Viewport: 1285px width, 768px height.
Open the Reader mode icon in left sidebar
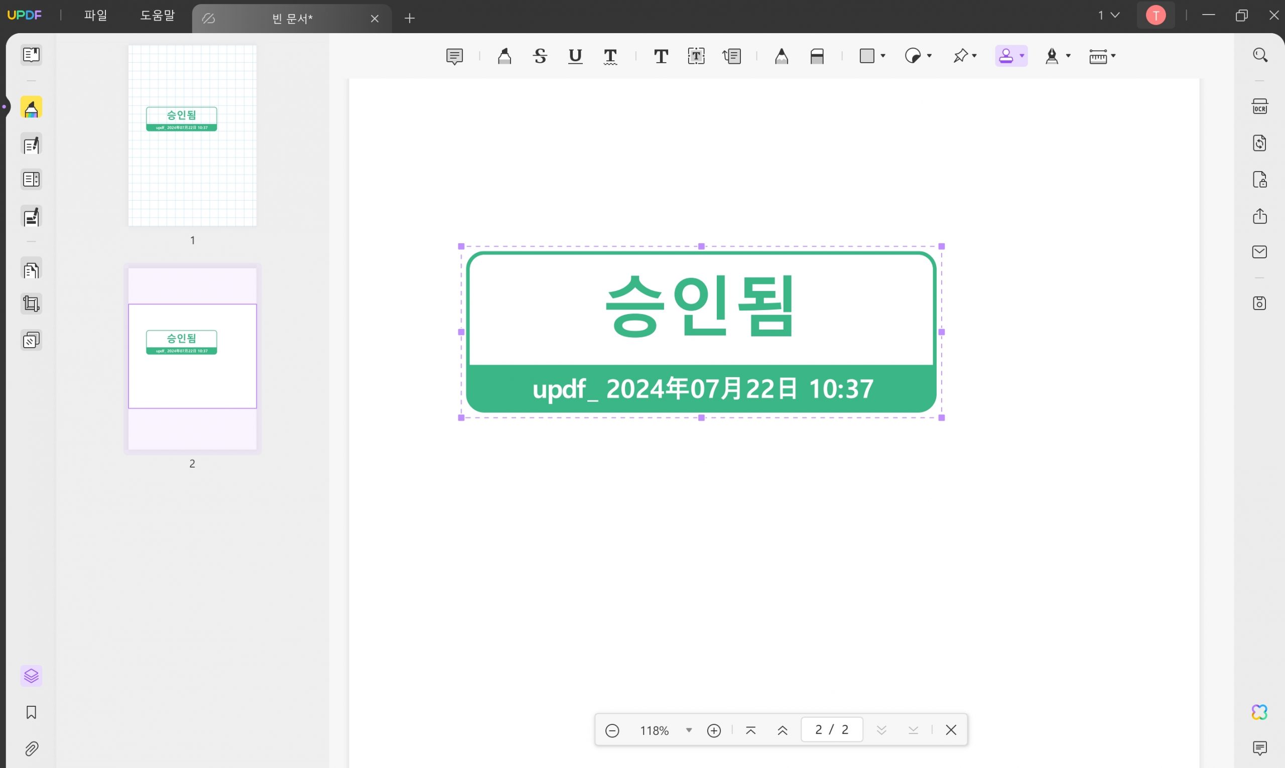tap(31, 55)
